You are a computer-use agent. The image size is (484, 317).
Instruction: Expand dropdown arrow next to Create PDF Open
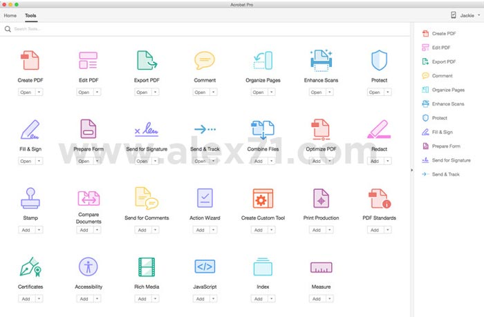click(39, 92)
